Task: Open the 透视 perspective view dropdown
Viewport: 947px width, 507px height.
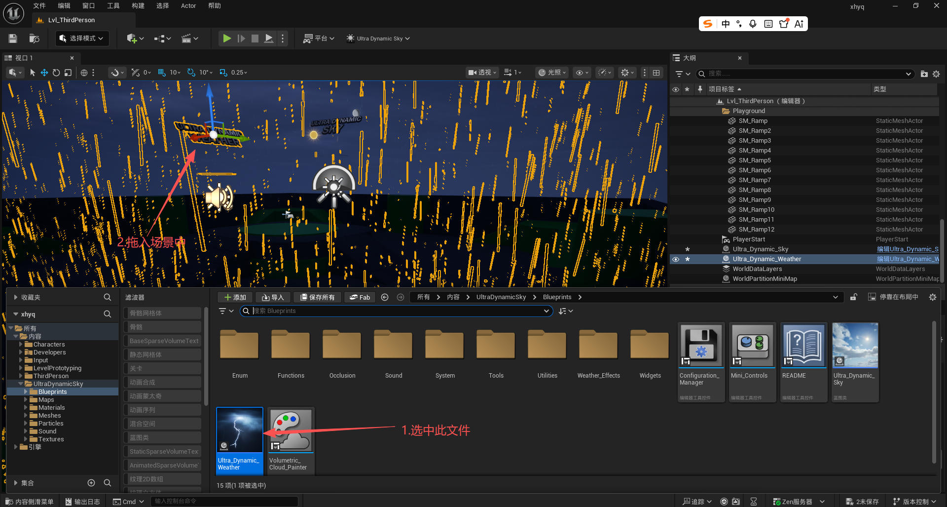Action: (x=482, y=73)
